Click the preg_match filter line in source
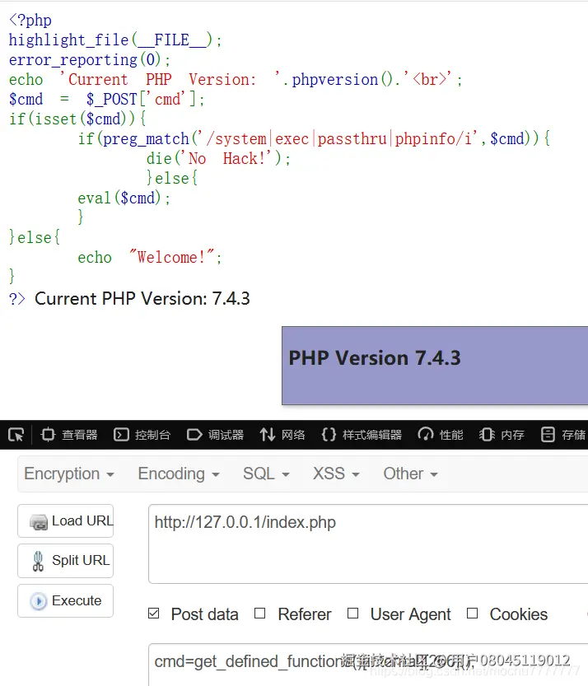 coord(314,139)
